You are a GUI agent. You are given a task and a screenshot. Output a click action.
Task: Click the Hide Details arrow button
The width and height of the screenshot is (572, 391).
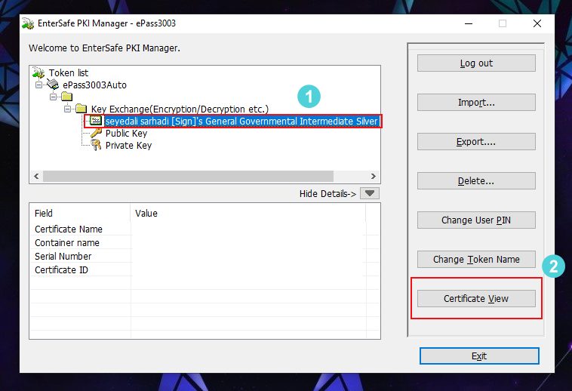pyautogui.click(x=370, y=193)
